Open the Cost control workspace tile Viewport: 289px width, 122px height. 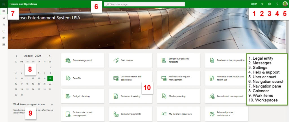point(130,60)
